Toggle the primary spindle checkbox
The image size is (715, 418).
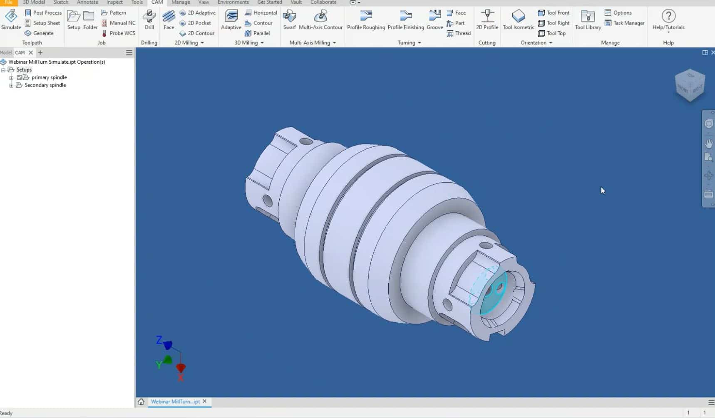tap(19, 77)
